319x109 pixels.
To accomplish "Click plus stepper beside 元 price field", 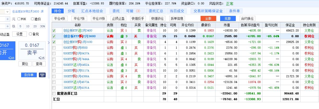I will (8, 19).
